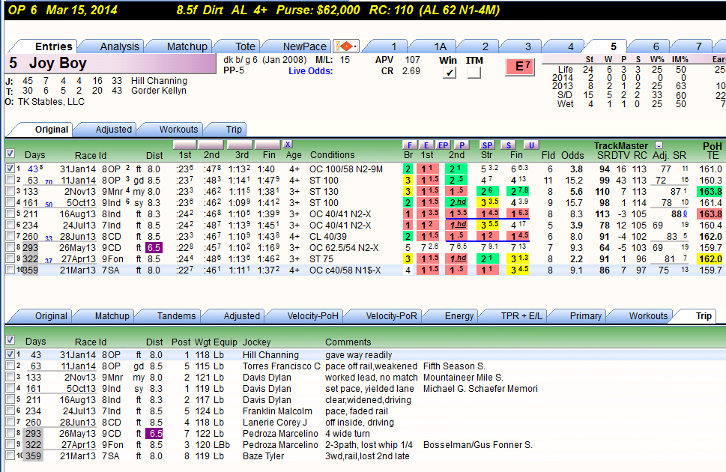
Task: Uncheck the Win checkbox
Action: tap(449, 72)
